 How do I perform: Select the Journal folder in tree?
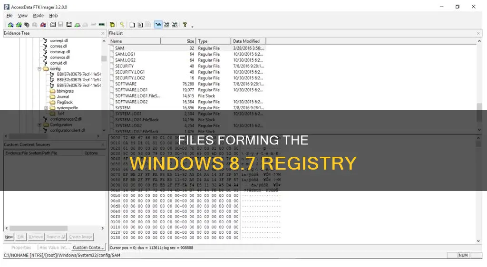point(63,97)
